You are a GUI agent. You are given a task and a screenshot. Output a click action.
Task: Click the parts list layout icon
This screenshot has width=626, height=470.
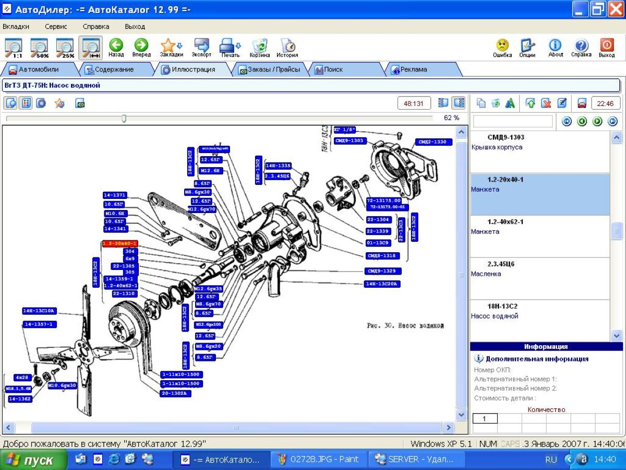click(x=443, y=103)
